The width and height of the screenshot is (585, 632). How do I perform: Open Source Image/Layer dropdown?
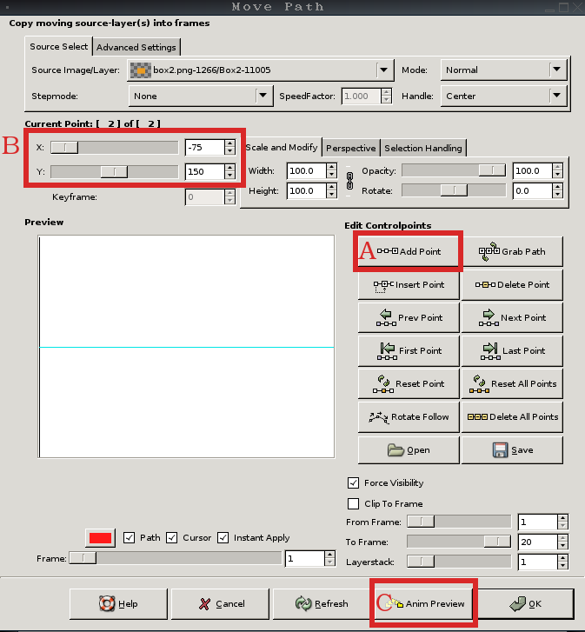click(260, 70)
